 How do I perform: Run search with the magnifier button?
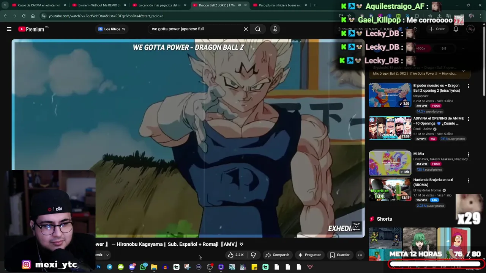[x=258, y=29]
